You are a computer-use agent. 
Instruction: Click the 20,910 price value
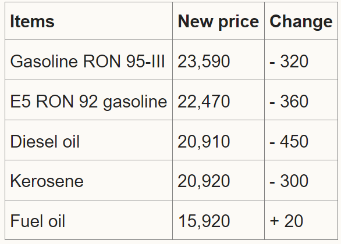click(204, 142)
